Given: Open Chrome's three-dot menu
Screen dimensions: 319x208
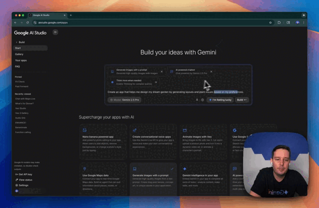Looking at the screenshot, I should point(304,22).
